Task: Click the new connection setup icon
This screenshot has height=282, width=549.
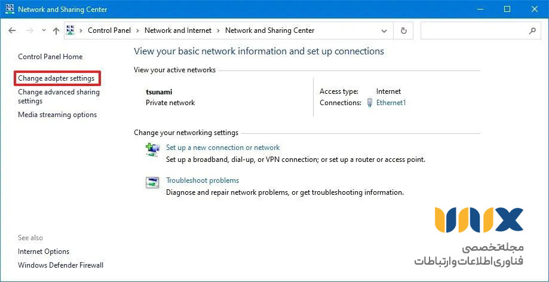Action: point(153,149)
